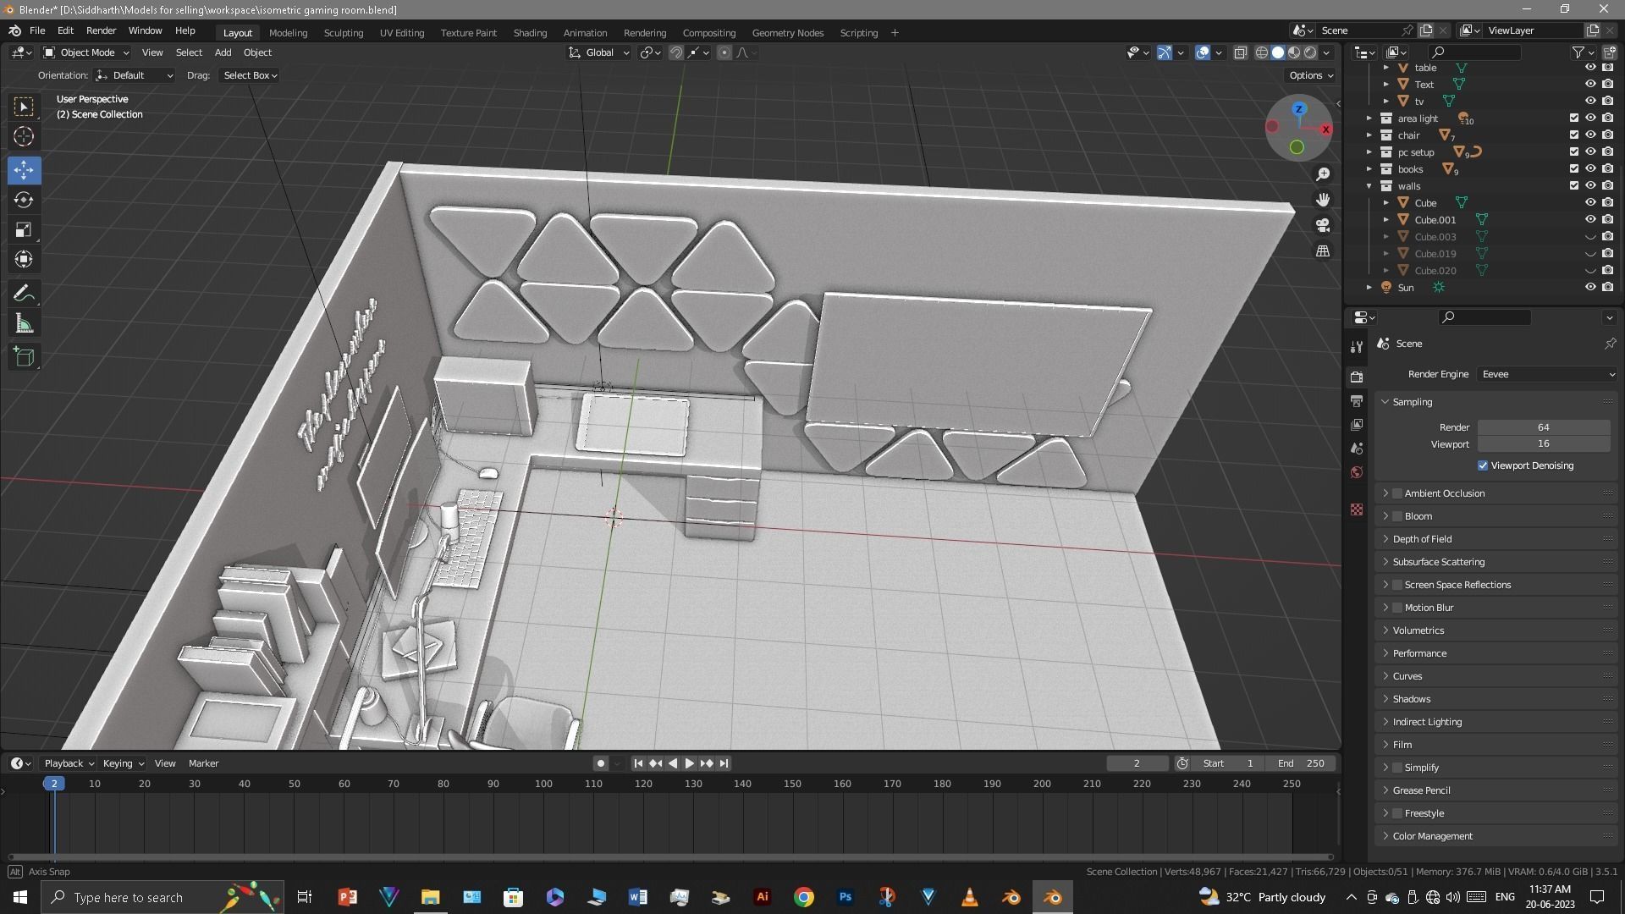This screenshot has height=914, width=1625.
Task: Select the Move tool
Action: [x=24, y=170]
